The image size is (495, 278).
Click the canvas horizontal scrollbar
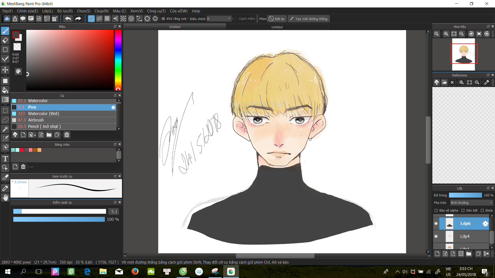click(x=275, y=256)
